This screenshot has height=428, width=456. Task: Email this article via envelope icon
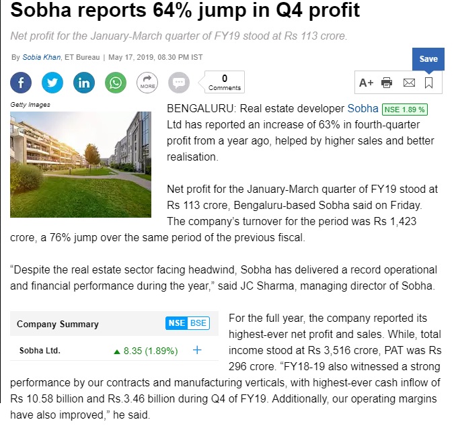(x=409, y=83)
